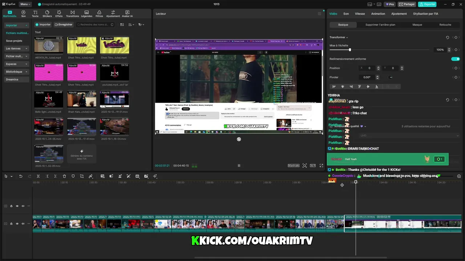Click the marker shield icon in timeline toolbar

[x=73, y=176]
